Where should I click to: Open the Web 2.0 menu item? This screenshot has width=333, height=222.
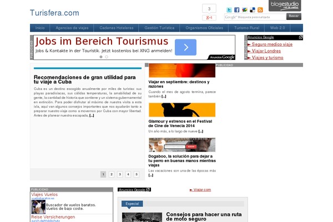pyautogui.click(x=277, y=28)
